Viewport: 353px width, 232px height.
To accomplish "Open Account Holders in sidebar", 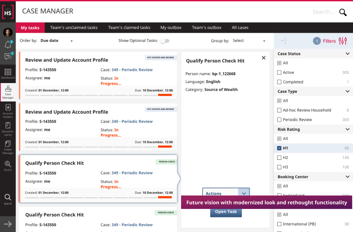I will click(x=8, y=111).
